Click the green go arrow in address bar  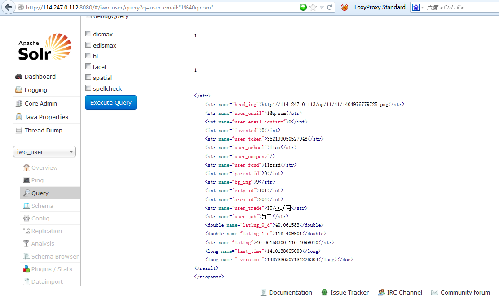(303, 7)
